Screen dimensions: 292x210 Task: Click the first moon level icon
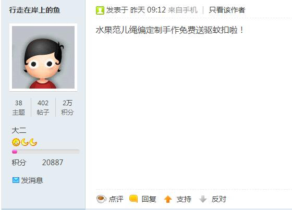coord(25,142)
